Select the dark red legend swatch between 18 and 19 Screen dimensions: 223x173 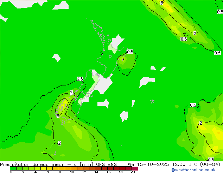[123, 168]
